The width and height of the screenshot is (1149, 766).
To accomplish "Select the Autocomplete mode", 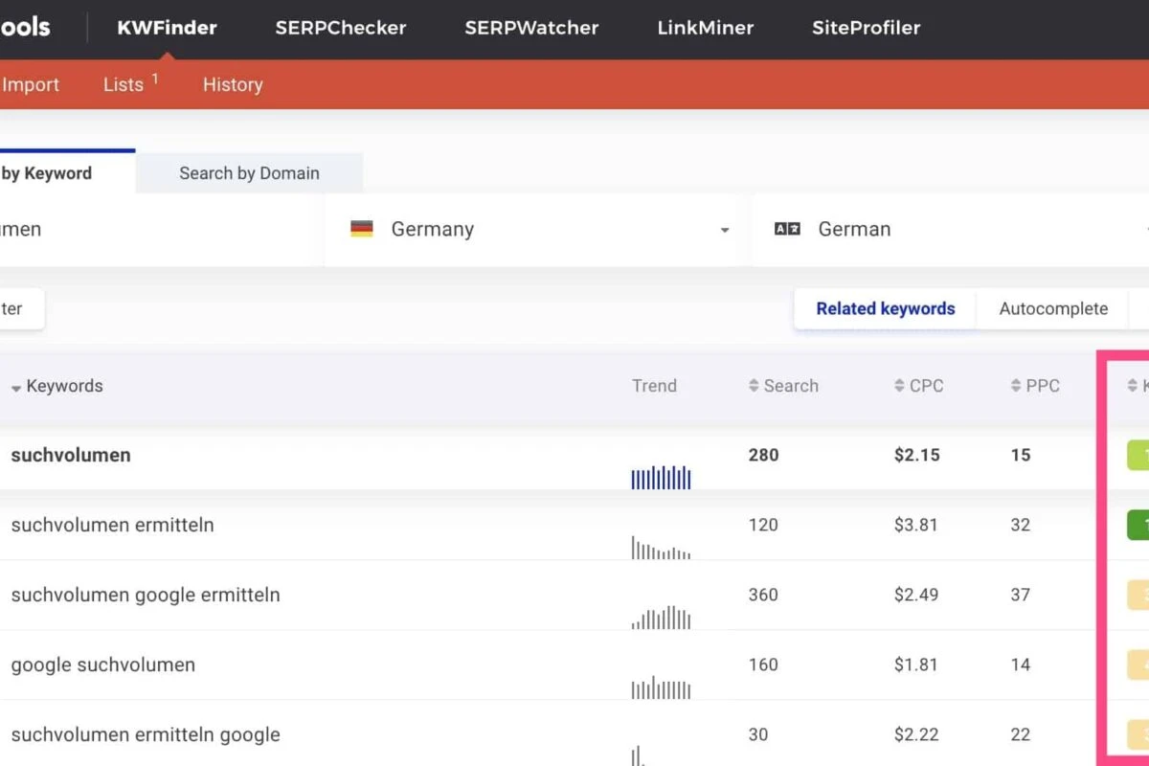I will (1053, 308).
